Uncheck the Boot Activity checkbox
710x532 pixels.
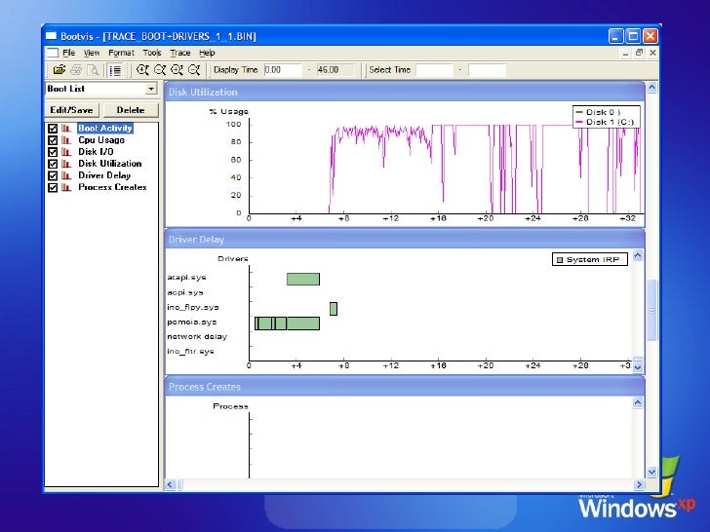(53, 129)
